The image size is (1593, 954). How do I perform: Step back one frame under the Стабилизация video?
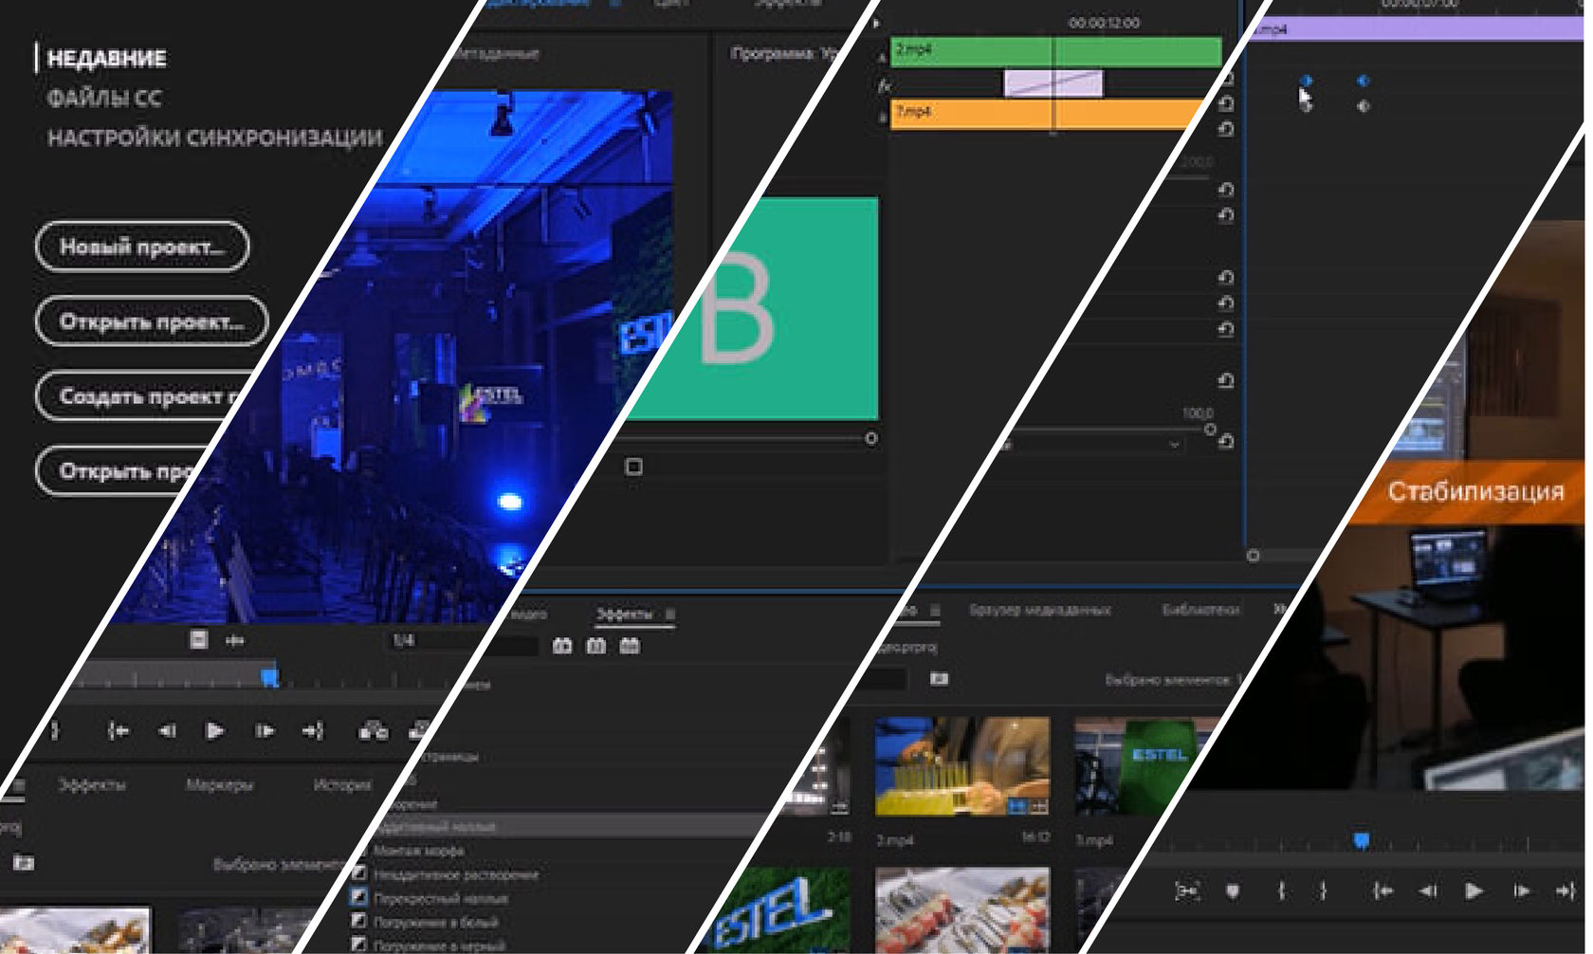coord(1428,891)
